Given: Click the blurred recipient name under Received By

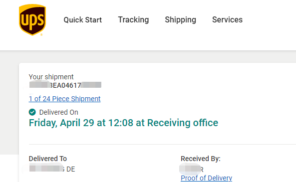Looking at the screenshot, I should point(190,169).
